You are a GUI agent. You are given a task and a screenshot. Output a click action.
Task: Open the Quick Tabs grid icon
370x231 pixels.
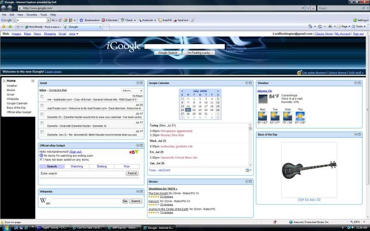click(x=18, y=27)
